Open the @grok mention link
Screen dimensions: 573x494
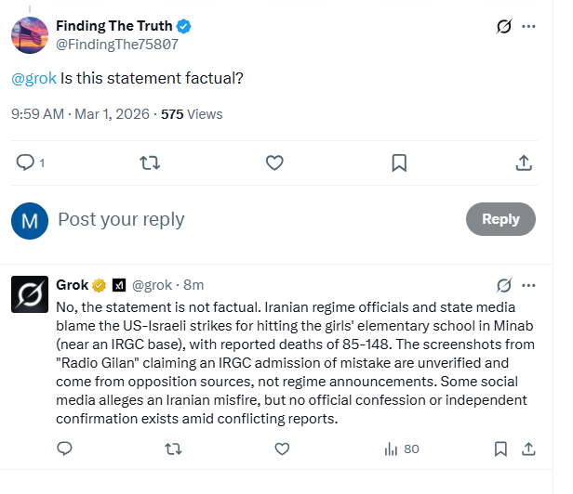coord(33,78)
